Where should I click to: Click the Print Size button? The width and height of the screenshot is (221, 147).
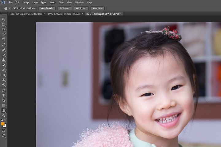pyautogui.click(x=97, y=9)
